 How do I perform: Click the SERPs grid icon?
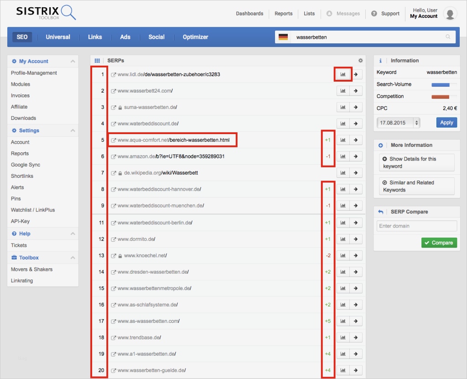[97, 61]
